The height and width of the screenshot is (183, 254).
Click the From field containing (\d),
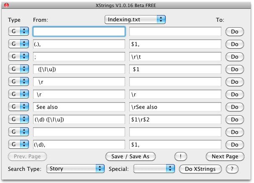coord(79,144)
